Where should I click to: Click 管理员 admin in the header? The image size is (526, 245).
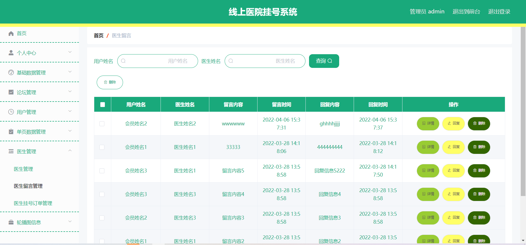point(427,11)
